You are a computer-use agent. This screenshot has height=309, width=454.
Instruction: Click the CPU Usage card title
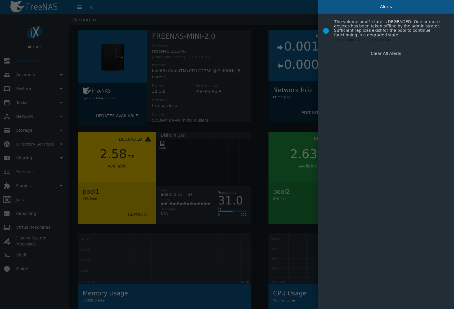[x=290, y=293]
